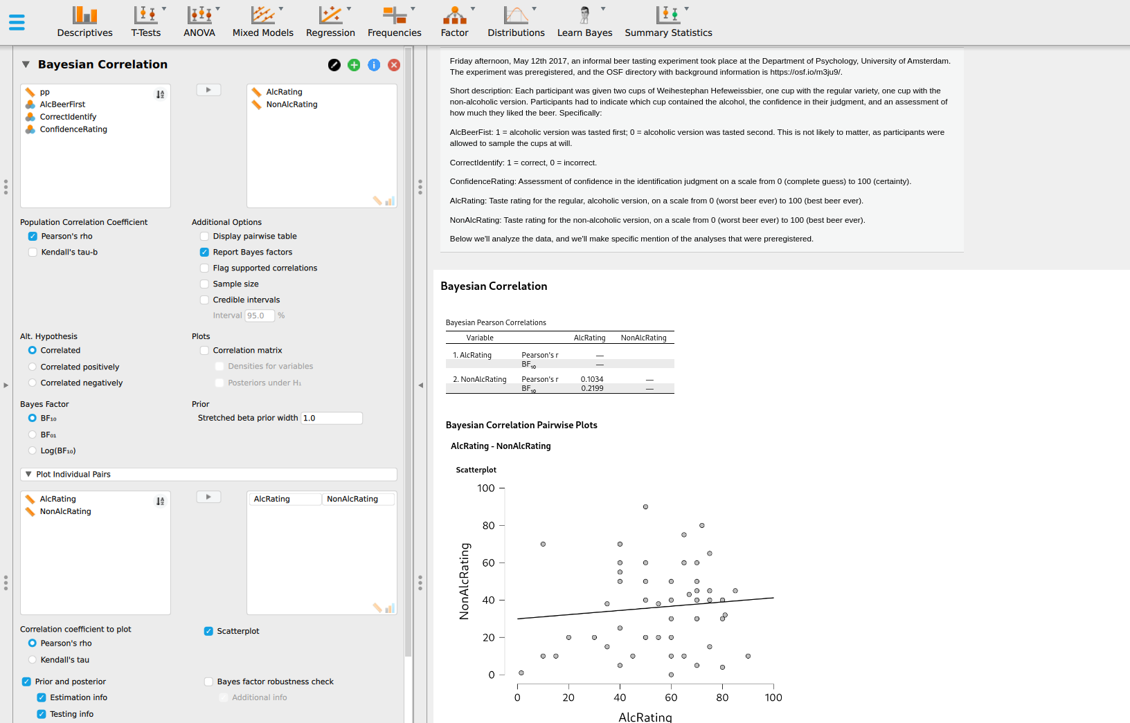
Task: Enable Kendall's tau-b coefficient checkbox
Action: coord(33,253)
